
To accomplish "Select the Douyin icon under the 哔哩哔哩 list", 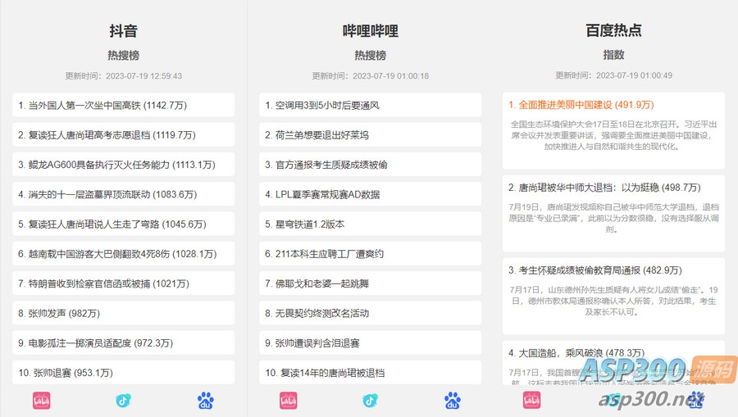I will 370,401.
